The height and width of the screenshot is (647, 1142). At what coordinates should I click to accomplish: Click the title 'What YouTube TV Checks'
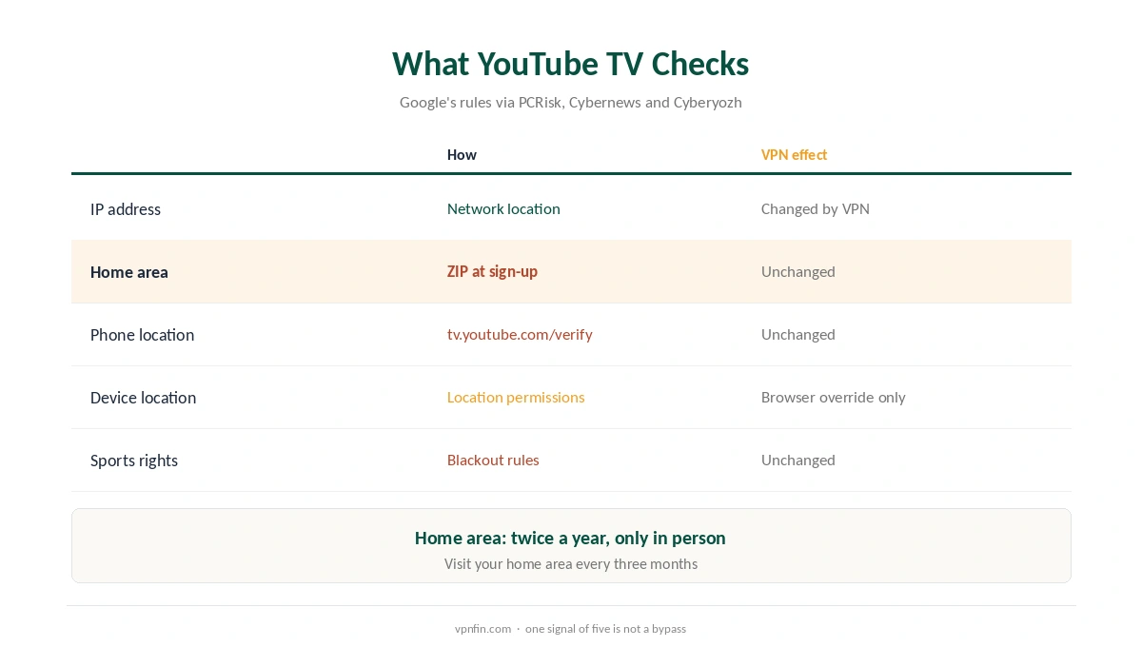click(571, 64)
